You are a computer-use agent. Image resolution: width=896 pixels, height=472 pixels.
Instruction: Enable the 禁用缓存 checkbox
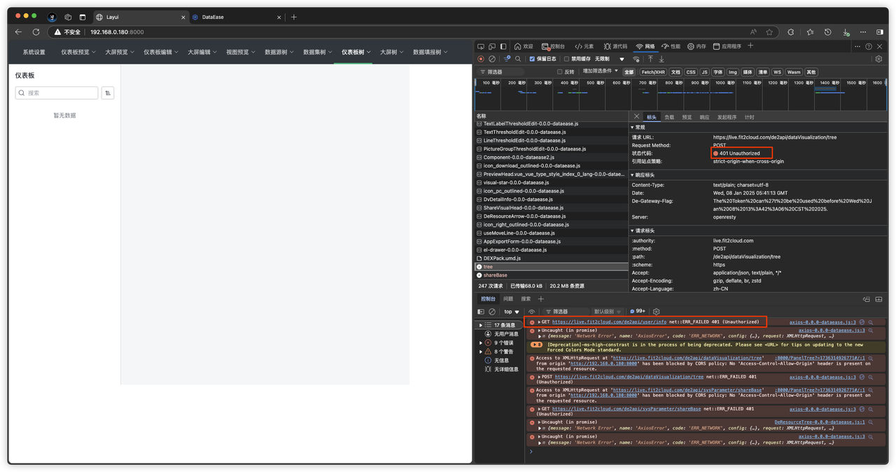567,59
